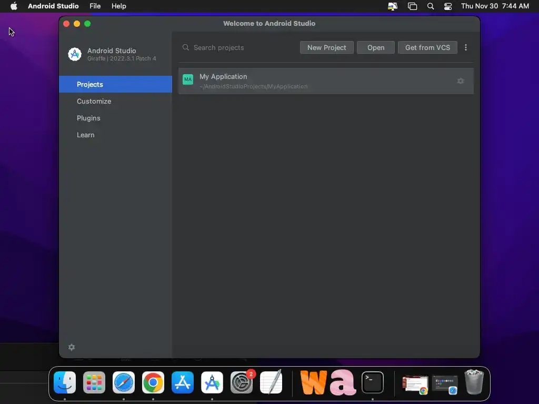Click Get from VCS button
This screenshot has height=404, width=539.
click(x=427, y=47)
